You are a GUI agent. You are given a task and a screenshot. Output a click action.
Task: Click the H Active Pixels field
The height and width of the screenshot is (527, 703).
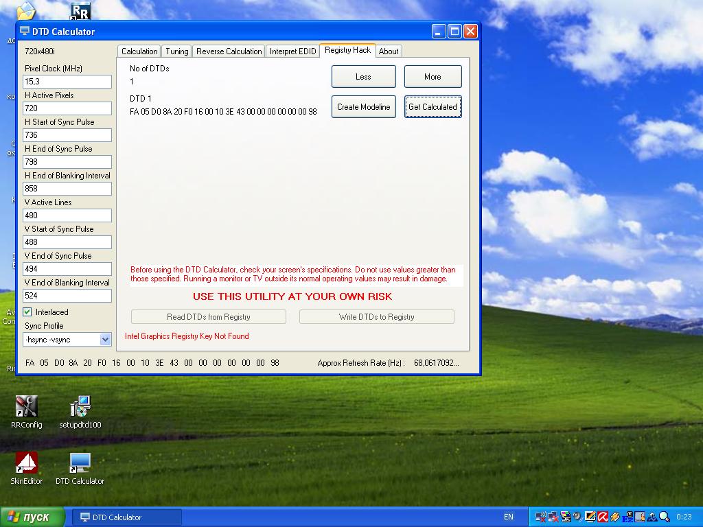coord(67,108)
